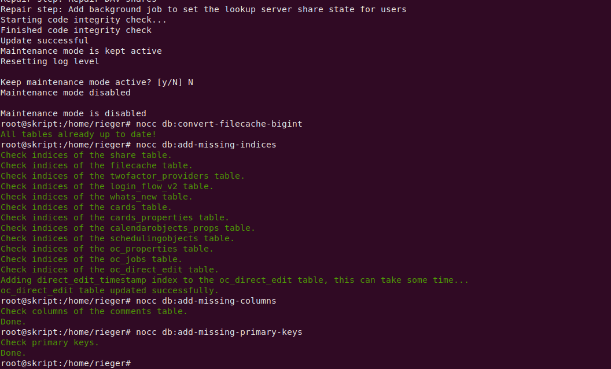Click 'Finished code integrity check' line
Image resolution: width=611 pixels, height=369 pixels.
pyautogui.click(x=76, y=31)
